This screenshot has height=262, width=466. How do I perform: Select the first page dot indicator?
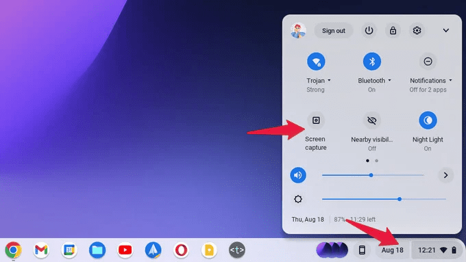coord(367,161)
